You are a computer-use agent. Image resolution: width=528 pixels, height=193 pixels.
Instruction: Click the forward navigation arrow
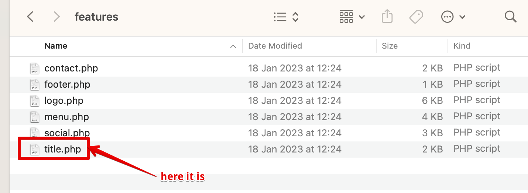pos(56,17)
